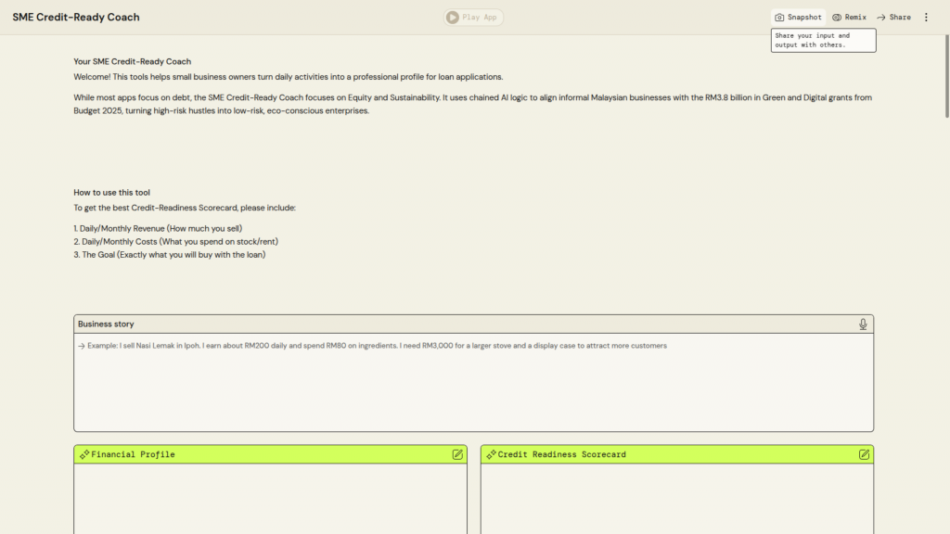Viewport: 950px width, 534px height.
Task: Click the Financial Profile edit pencil icon
Action: pos(457,454)
